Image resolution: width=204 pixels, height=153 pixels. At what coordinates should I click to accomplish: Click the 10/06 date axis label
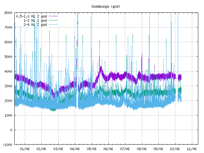point(175,149)
